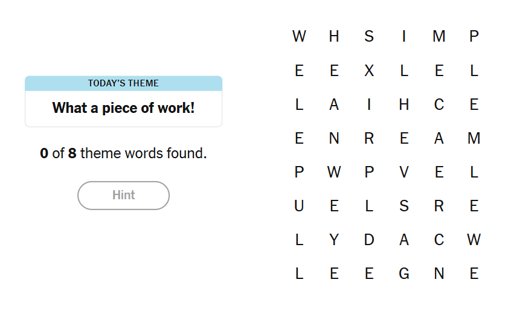Click the L in the bottom-left corner
Image resolution: width=508 pixels, height=320 pixels.
[x=299, y=274]
